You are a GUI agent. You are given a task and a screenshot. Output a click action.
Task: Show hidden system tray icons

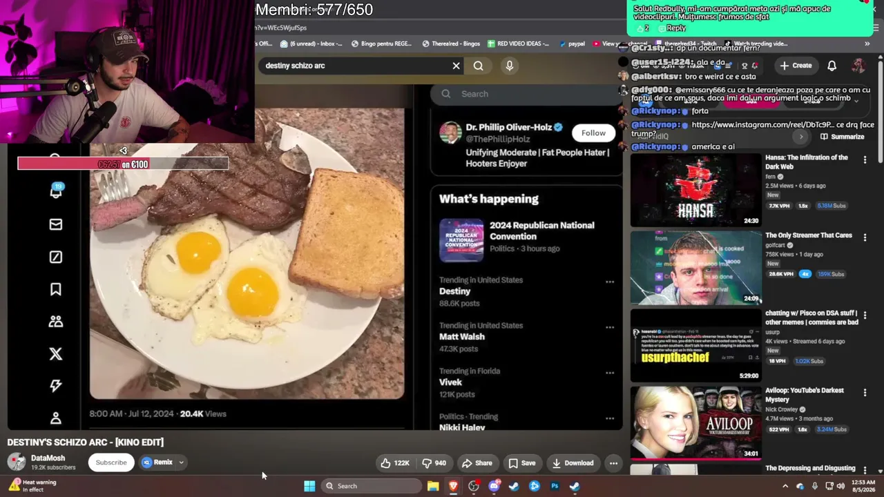coord(785,486)
